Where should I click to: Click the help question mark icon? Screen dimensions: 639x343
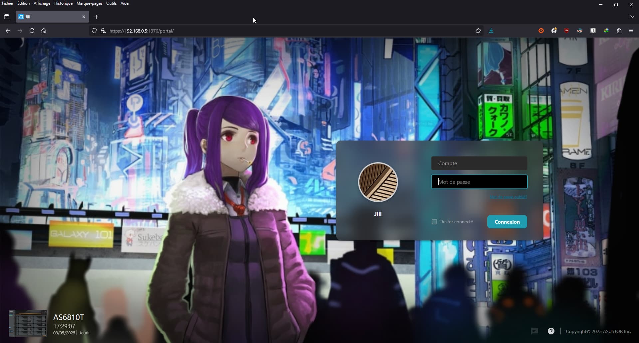[x=551, y=331]
